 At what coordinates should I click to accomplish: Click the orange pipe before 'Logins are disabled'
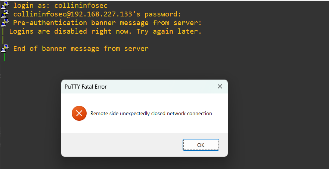pyautogui.click(x=3, y=32)
